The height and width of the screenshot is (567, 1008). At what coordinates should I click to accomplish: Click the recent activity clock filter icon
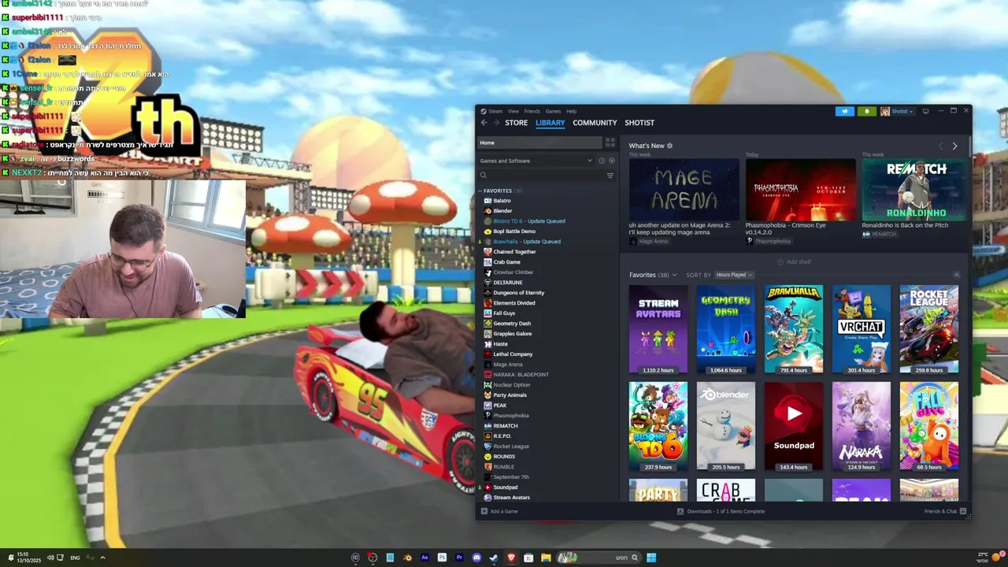pos(601,161)
